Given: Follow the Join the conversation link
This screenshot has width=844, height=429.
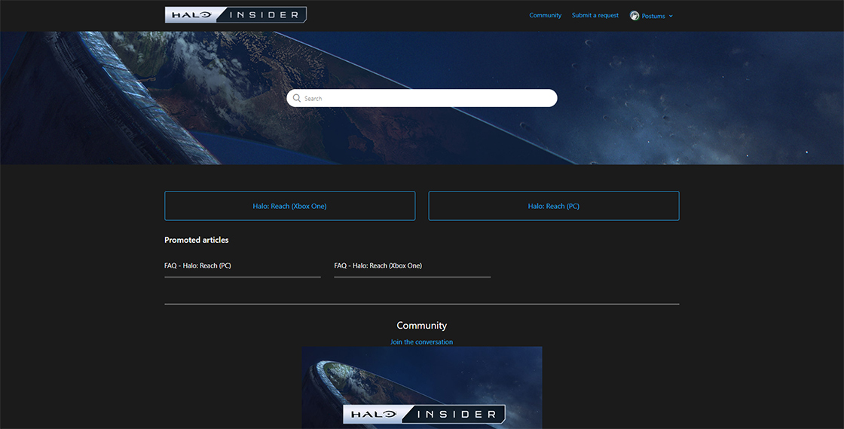Looking at the screenshot, I should (x=421, y=342).
